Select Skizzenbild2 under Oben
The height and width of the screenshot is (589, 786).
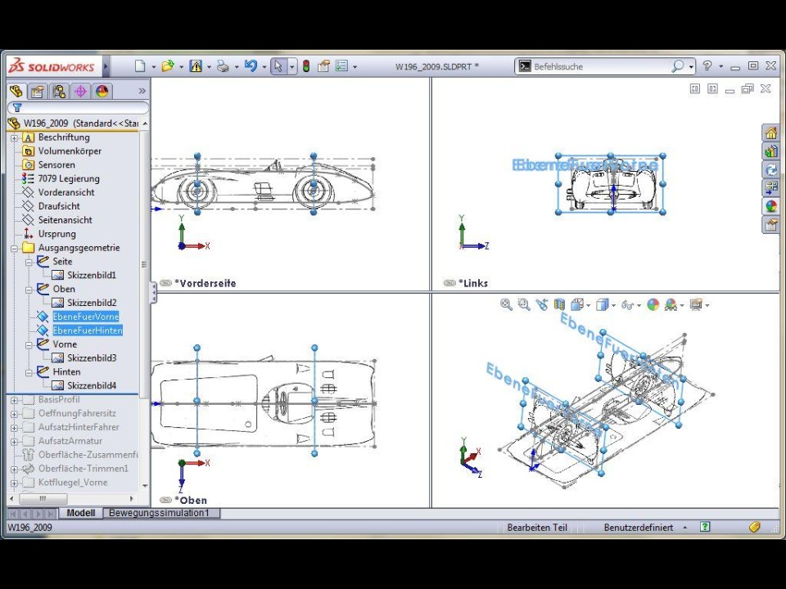[92, 303]
